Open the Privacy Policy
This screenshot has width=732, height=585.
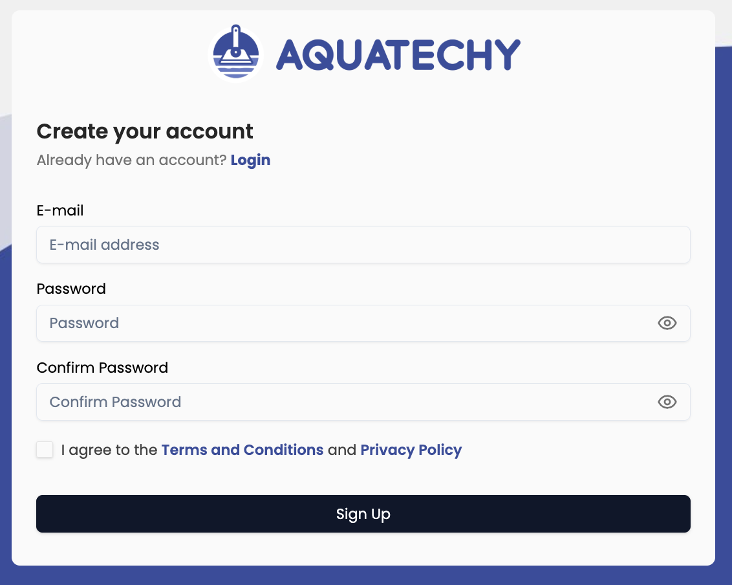tap(411, 450)
